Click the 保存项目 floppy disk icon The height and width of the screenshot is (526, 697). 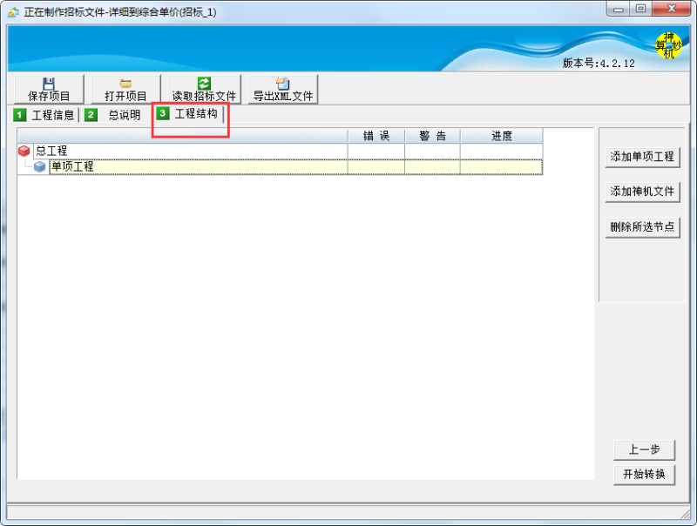(x=49, y=84)
